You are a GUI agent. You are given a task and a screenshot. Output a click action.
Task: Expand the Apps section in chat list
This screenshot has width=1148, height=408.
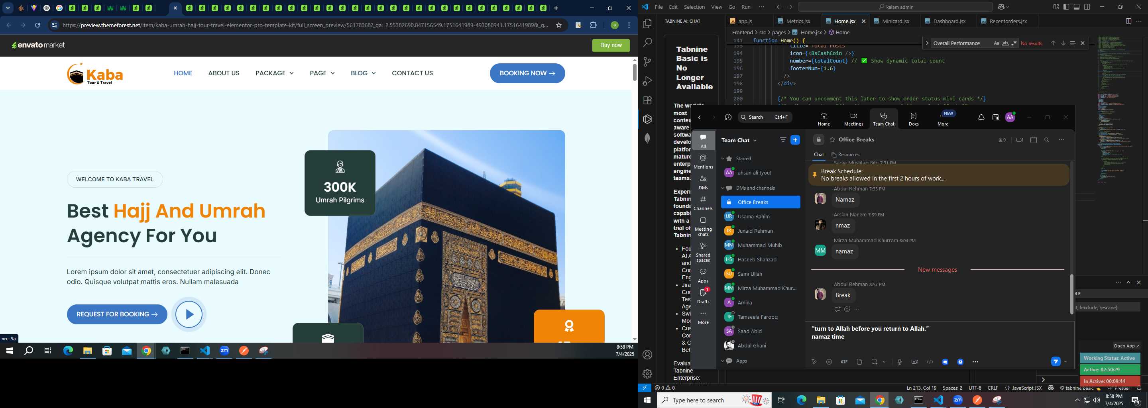click(723, 361)
